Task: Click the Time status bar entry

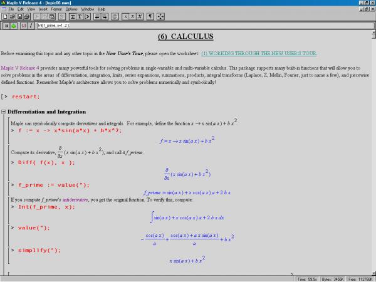Action: (307, 279)
